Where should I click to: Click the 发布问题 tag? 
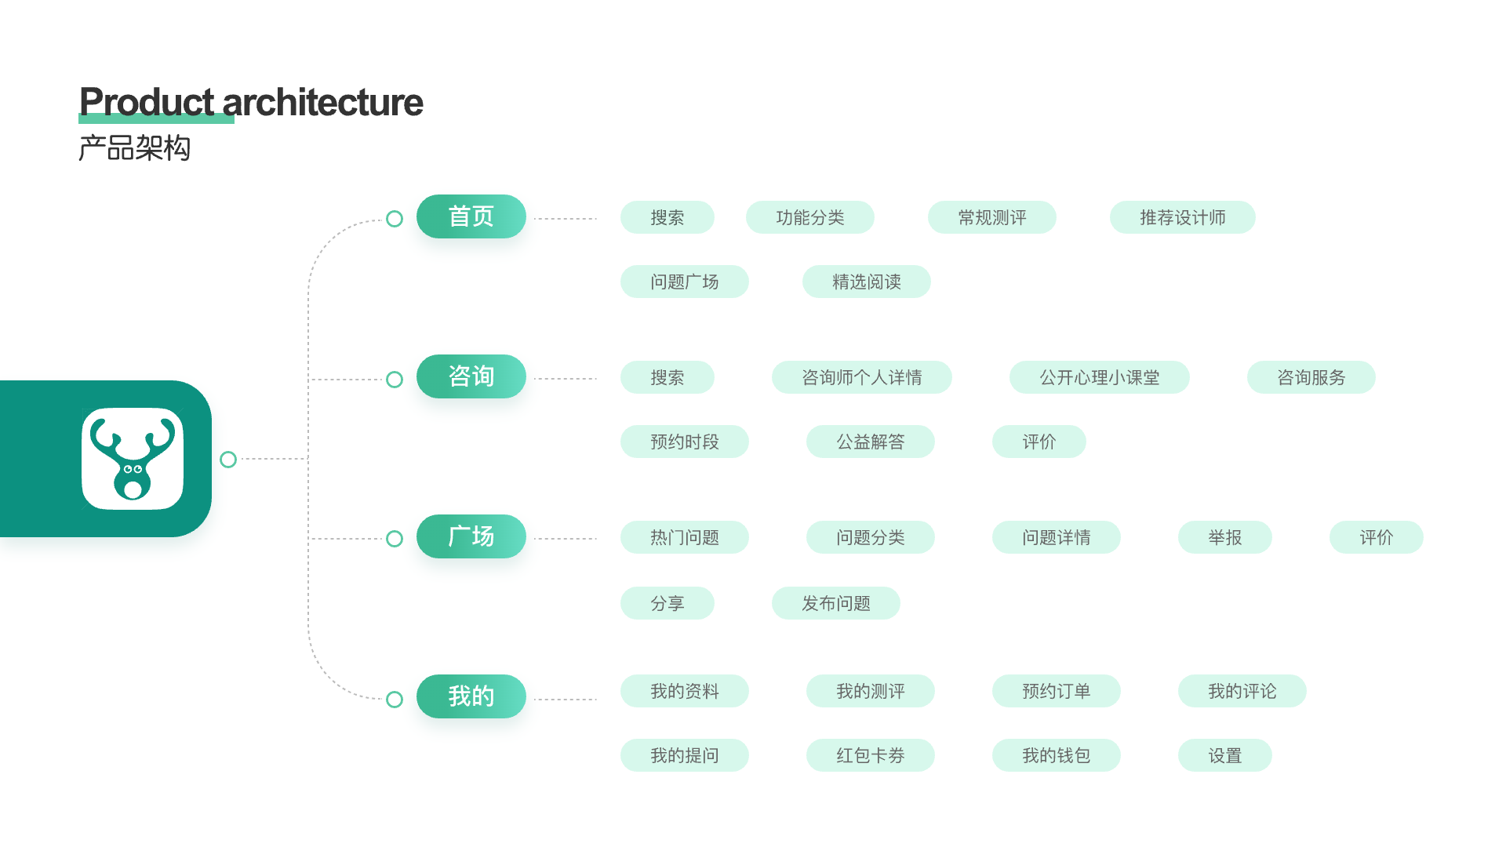tap(835, 603)
